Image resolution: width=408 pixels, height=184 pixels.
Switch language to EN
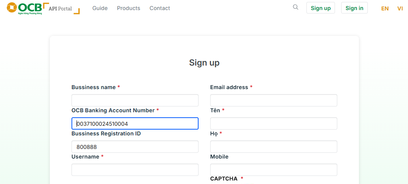coord(385,8)
